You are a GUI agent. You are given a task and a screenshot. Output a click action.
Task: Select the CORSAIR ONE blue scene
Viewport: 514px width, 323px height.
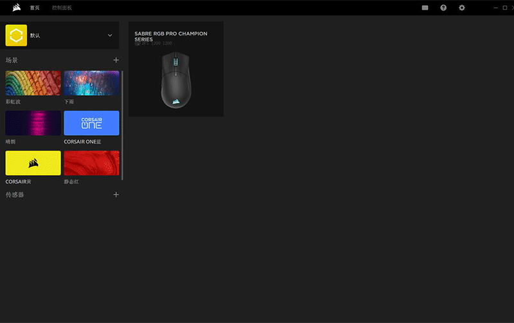pos(91,123)
